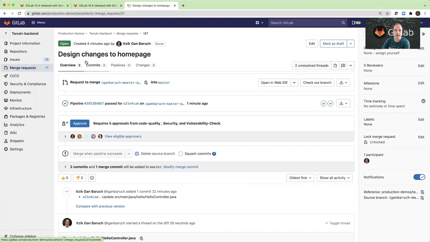Reload the browser page
Viewport: 430px width, 242px height.
point(19,13)
